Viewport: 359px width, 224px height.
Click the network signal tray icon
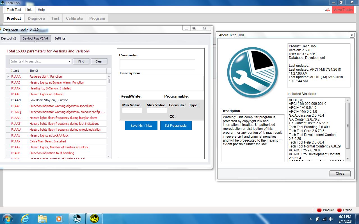tap(324, 219)
